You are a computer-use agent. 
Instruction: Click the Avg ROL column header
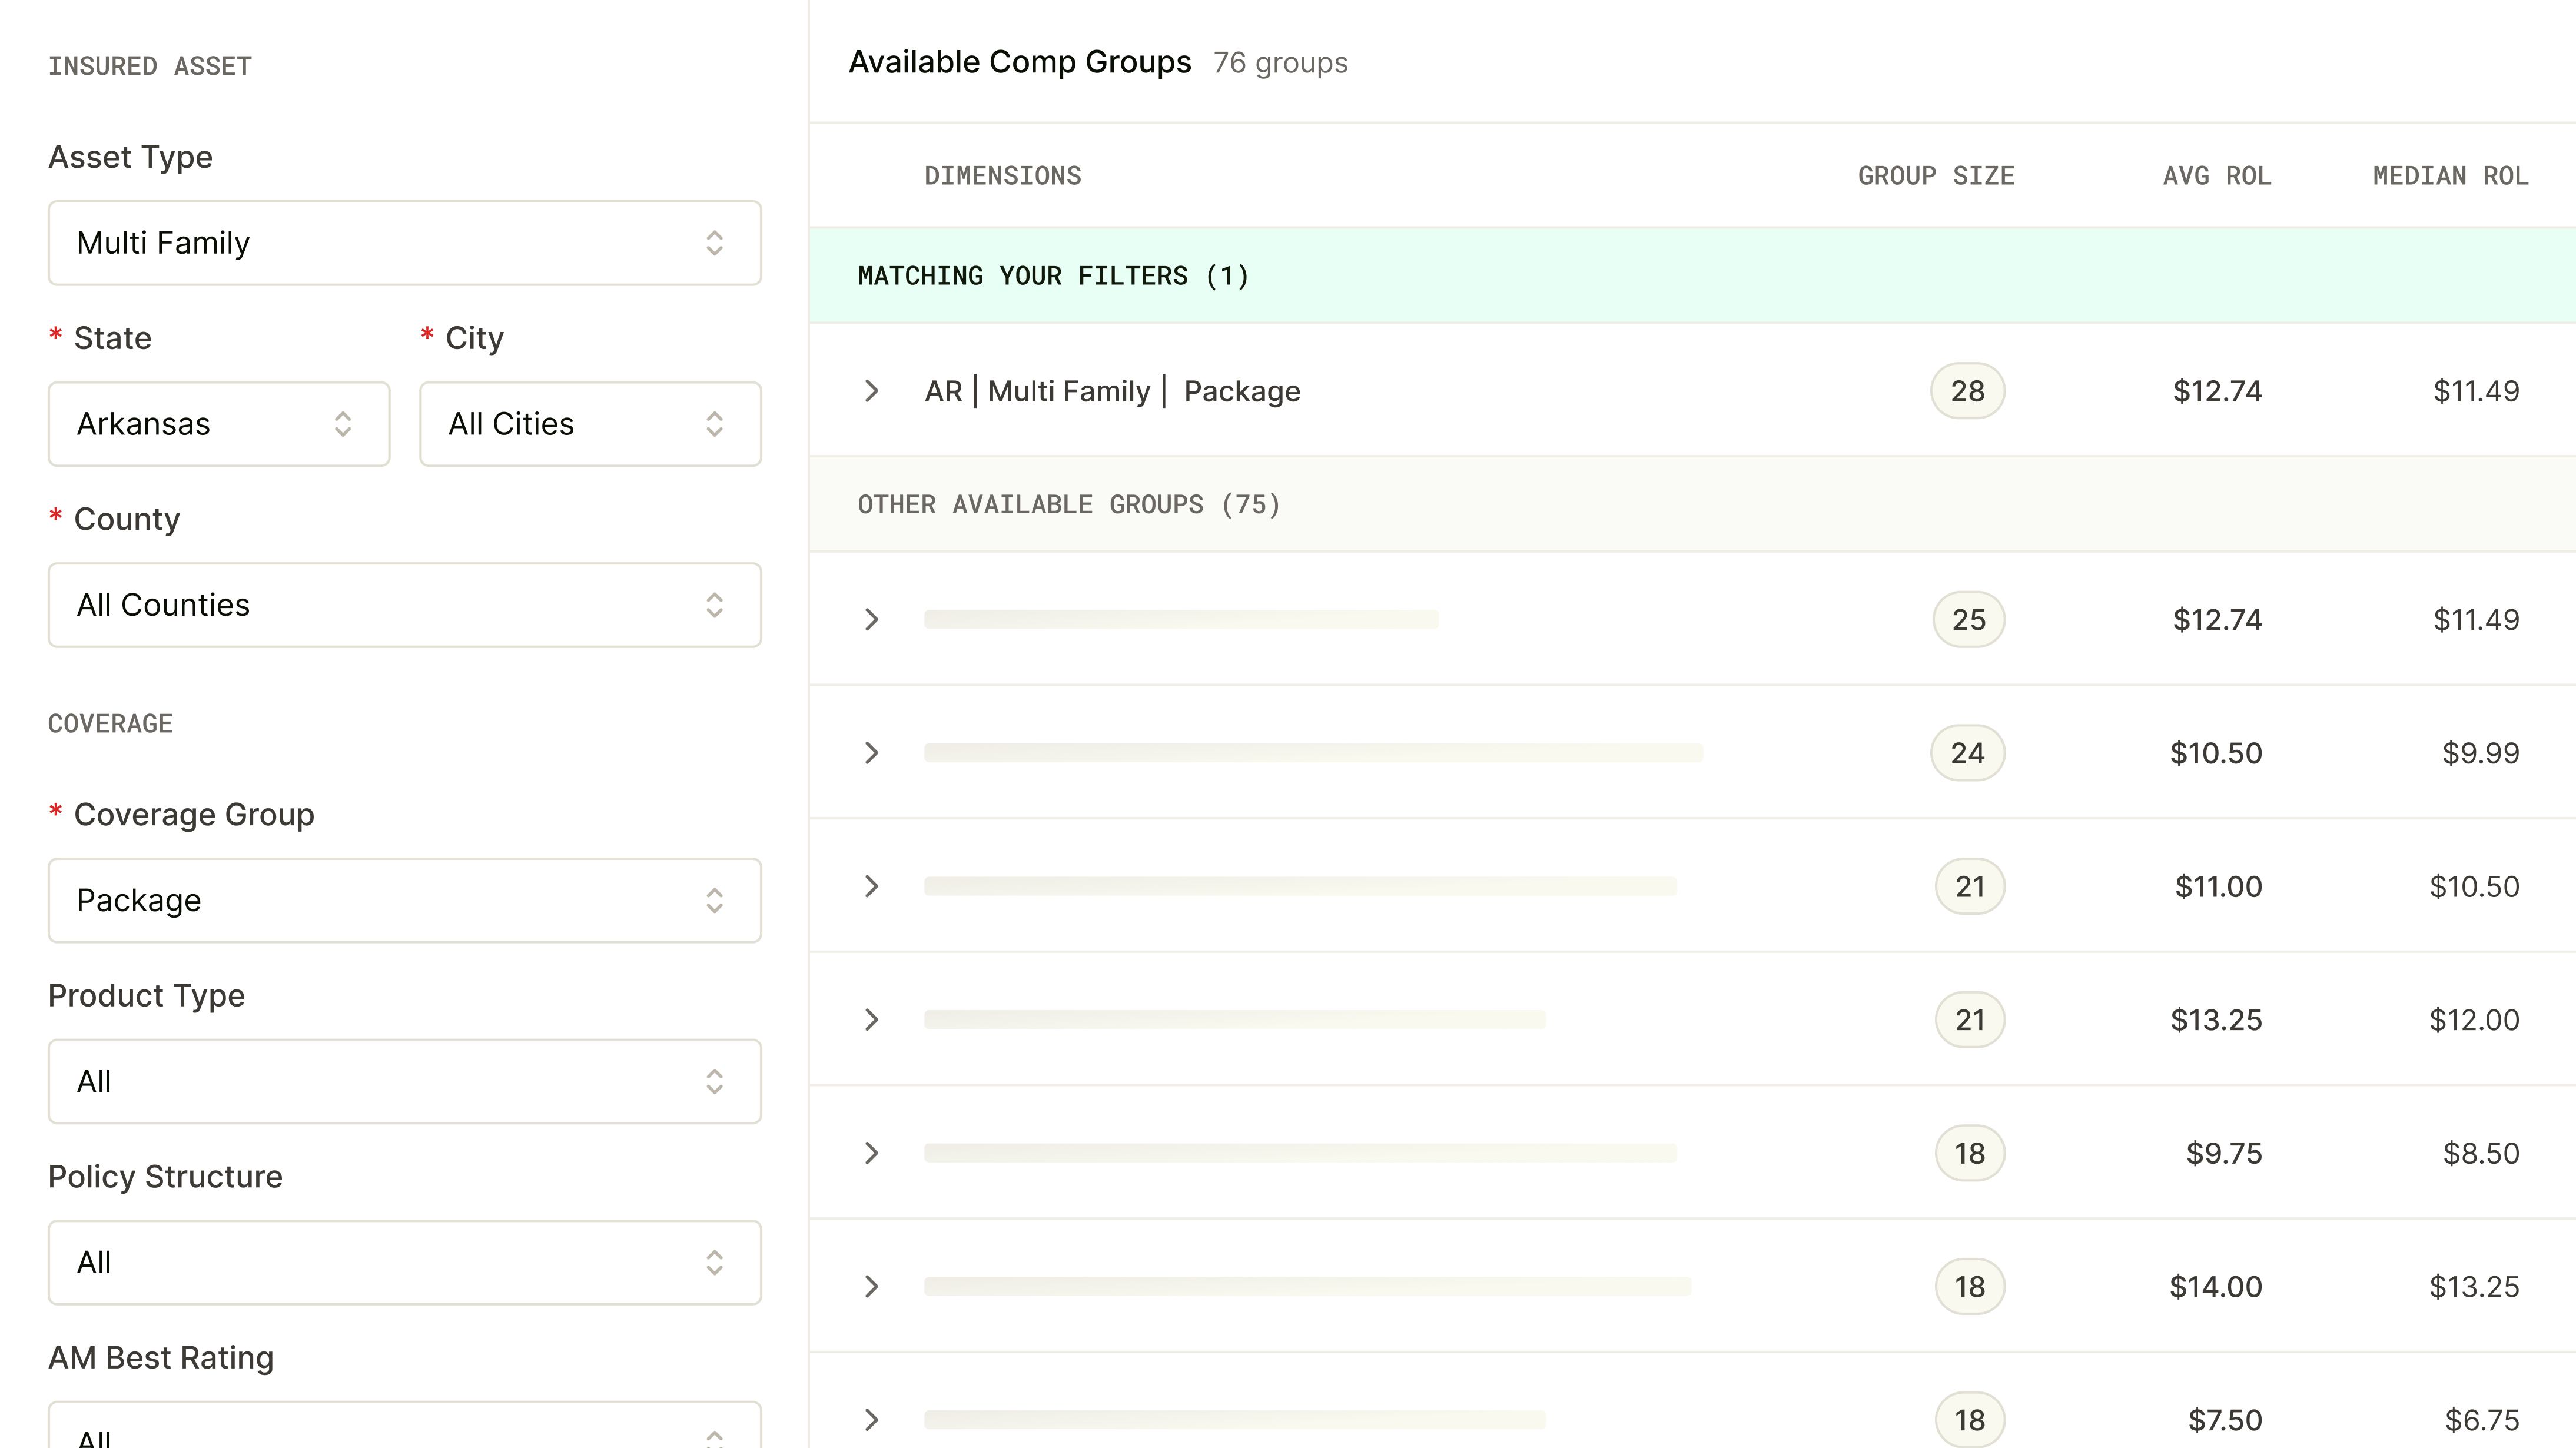pyautogui.click(x=2217, y=176)
